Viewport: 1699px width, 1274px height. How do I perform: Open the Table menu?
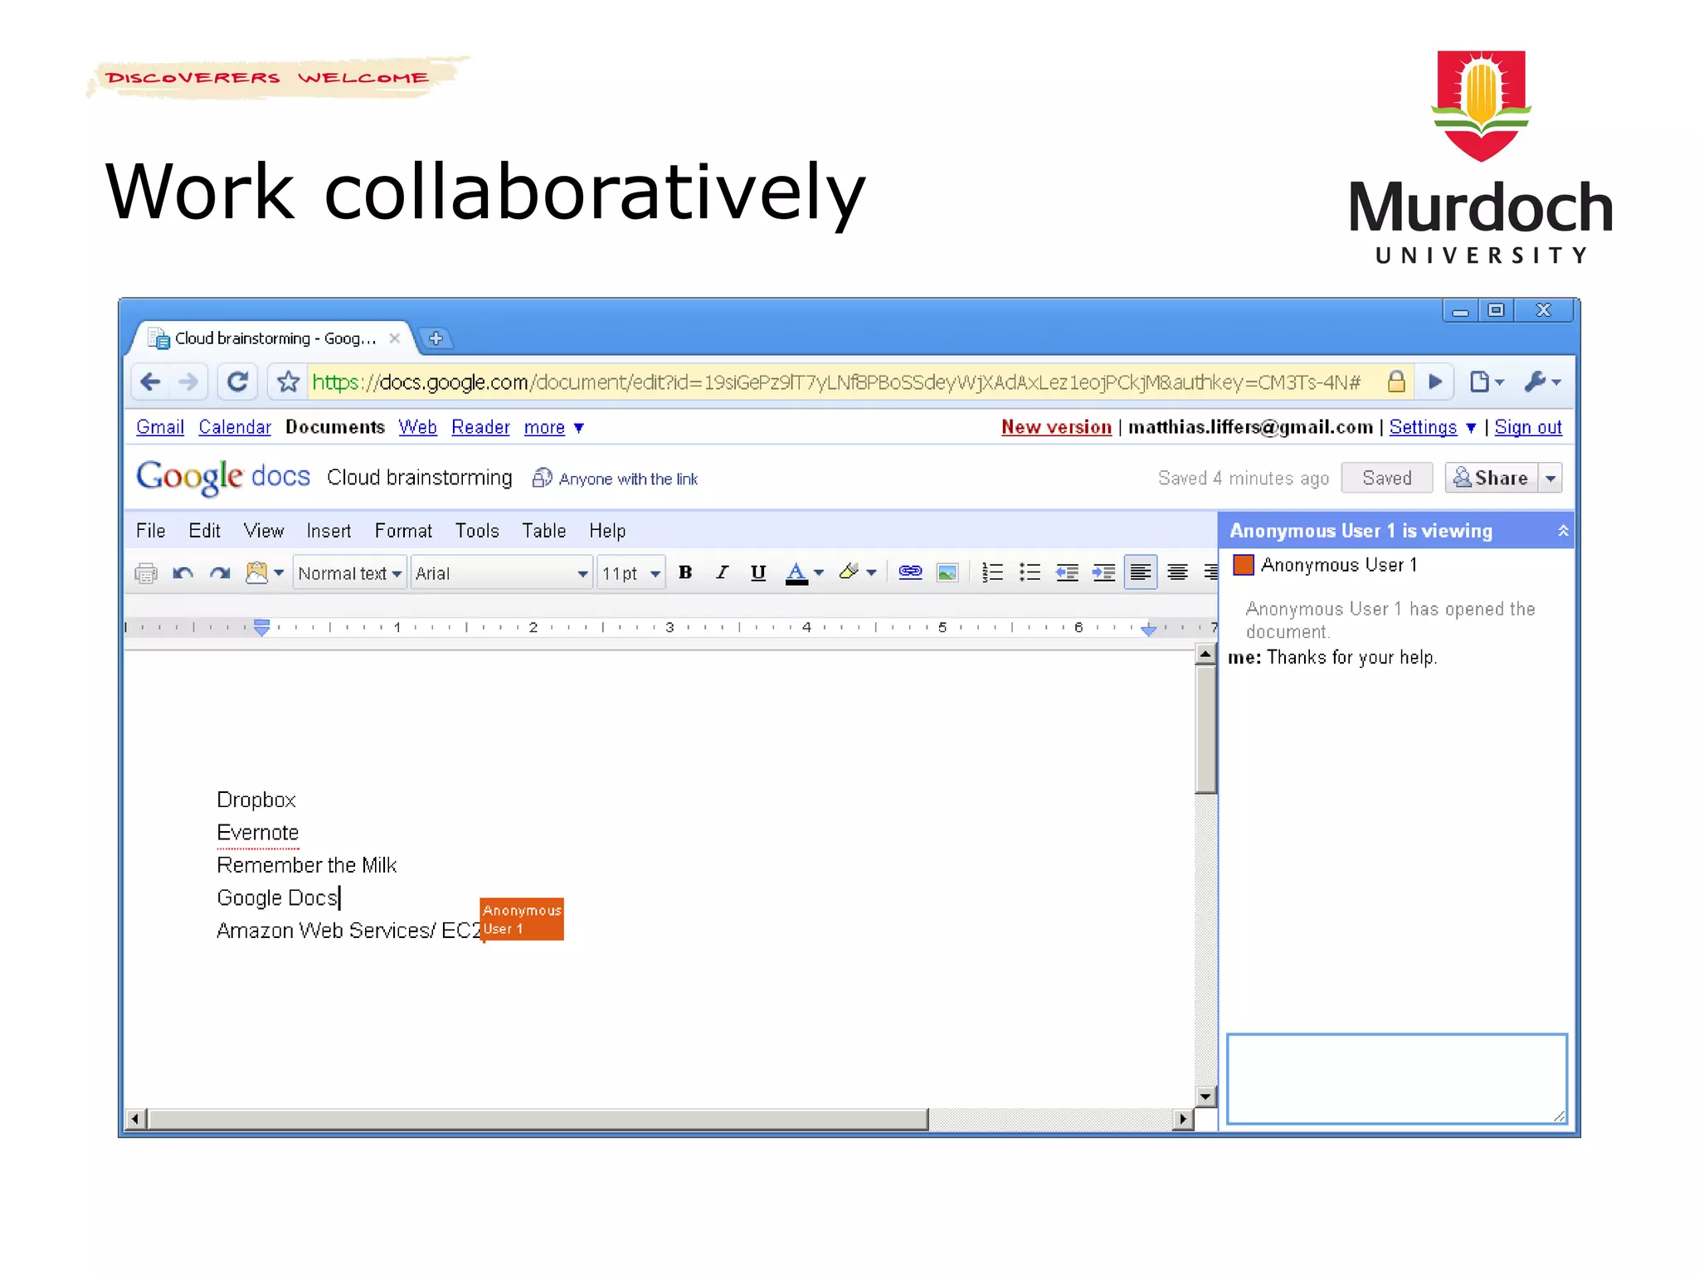point(544,531)
